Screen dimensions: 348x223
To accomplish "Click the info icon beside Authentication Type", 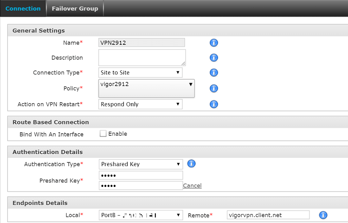I will [191, 164].
